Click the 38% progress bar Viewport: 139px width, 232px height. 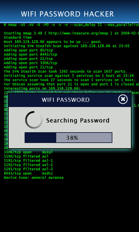pyautogui.click(x=68, y=137)
